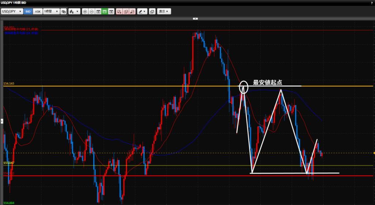Click the zoom out magnifier icon
The image size is (375, 205).
tap(92, 11)
